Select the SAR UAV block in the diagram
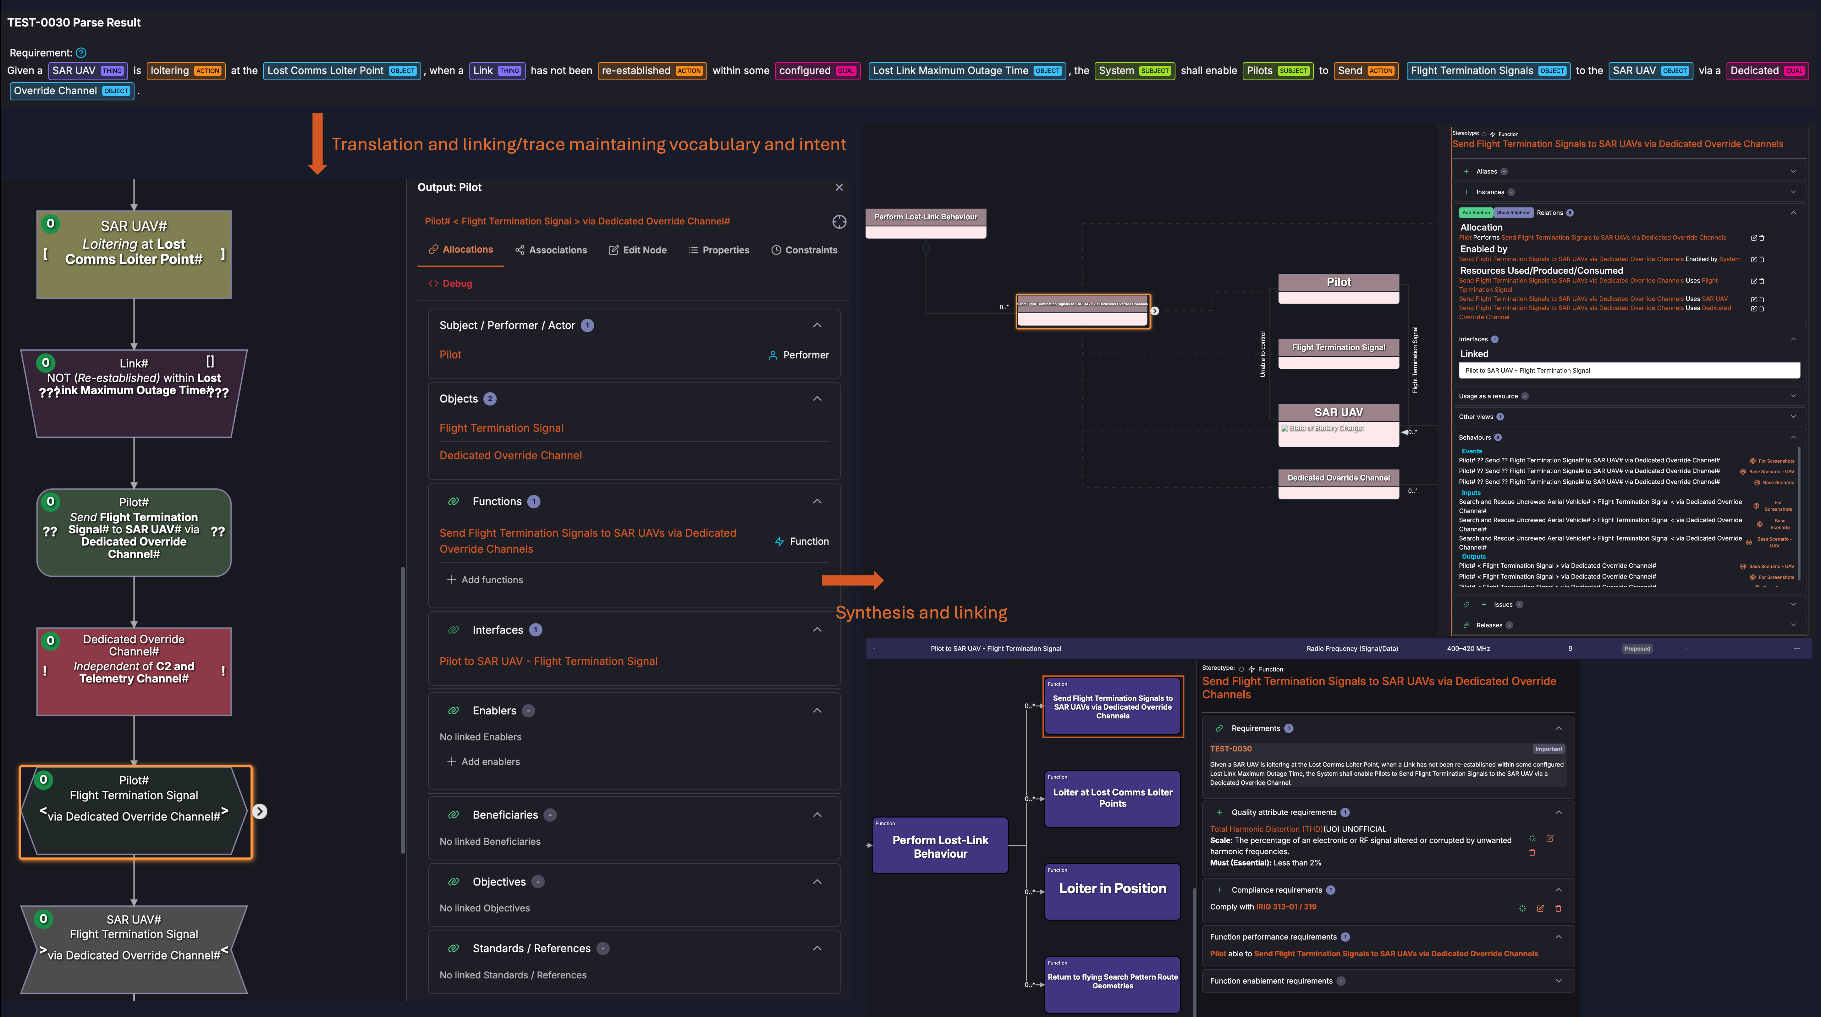 (x=1339, y=426)
